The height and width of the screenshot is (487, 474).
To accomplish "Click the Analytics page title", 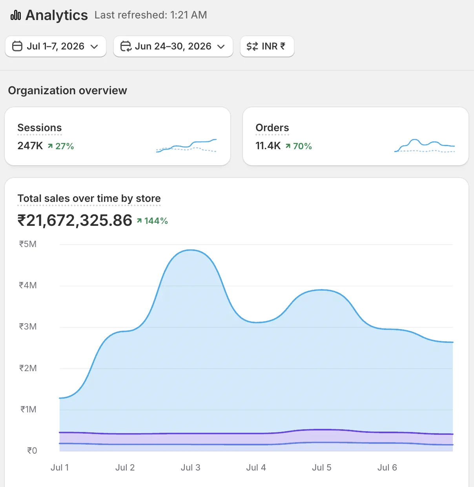I will click(x=57, y=15).
